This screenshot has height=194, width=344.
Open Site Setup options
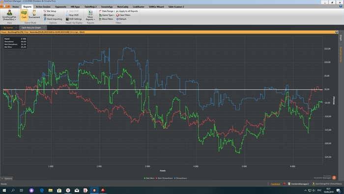(50, 11)
